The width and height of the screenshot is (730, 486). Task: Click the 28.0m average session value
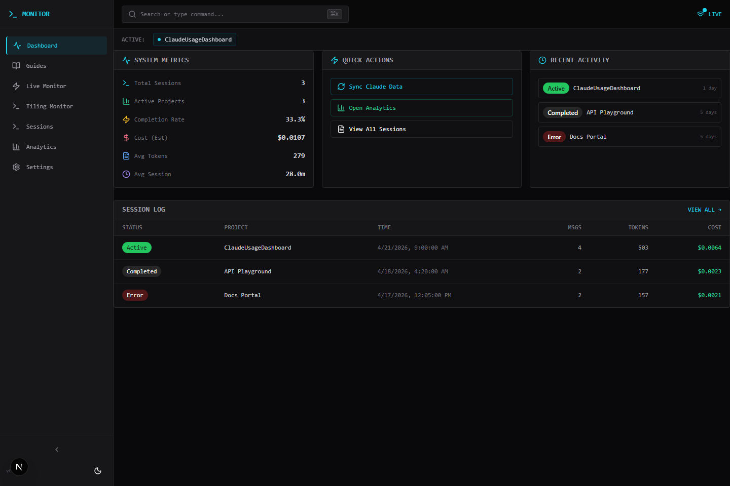tap(295, 174)
